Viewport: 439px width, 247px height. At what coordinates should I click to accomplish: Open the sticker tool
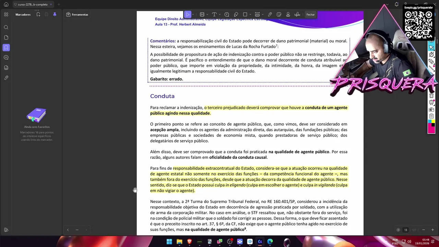point(279,14)
